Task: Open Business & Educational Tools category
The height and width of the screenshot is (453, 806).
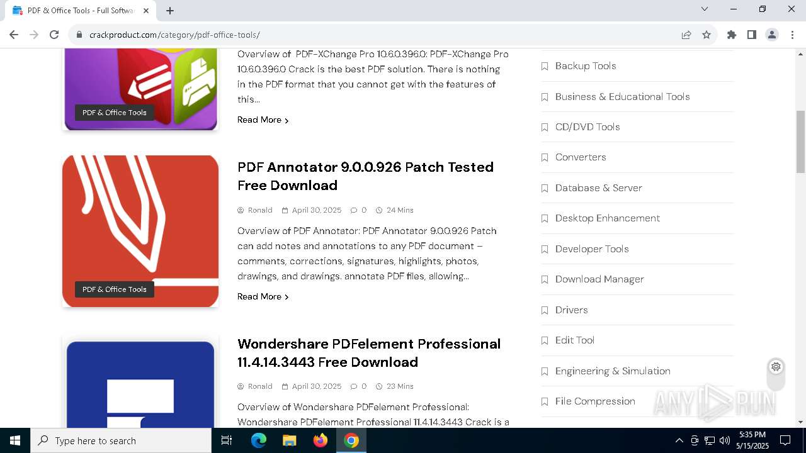Action: click(623, 96)
